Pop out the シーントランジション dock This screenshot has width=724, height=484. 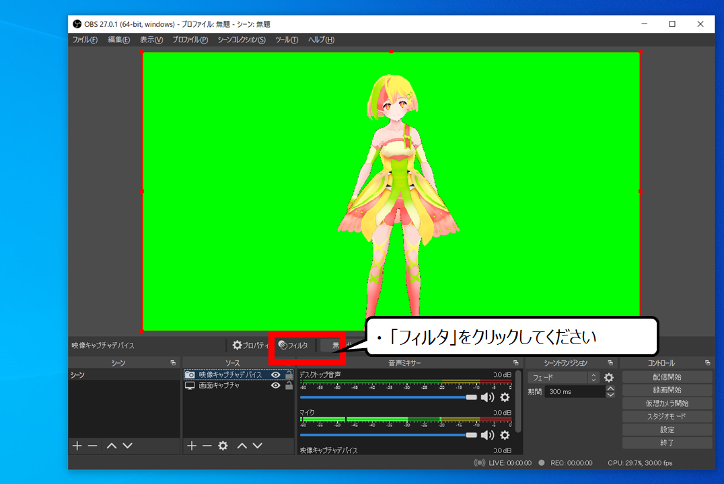tap(610, 363)
